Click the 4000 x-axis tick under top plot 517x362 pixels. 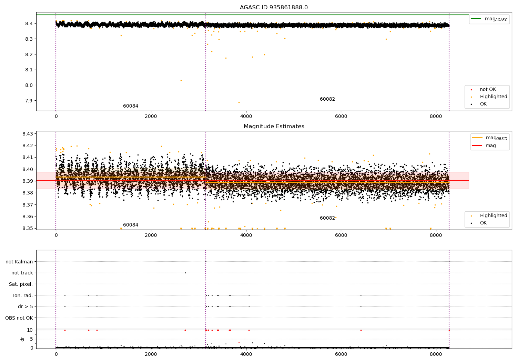[x=246, y=117]
